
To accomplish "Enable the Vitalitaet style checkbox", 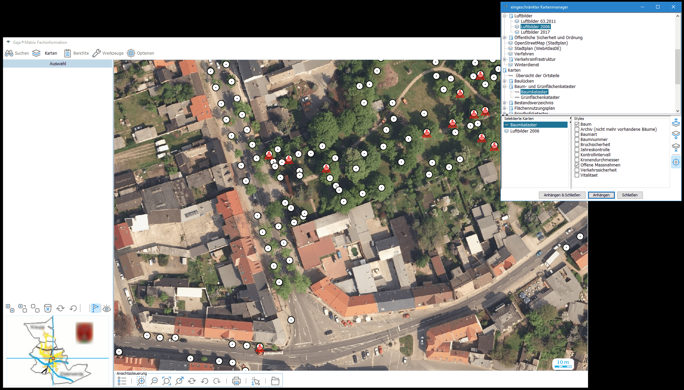I will coord(577,175).
